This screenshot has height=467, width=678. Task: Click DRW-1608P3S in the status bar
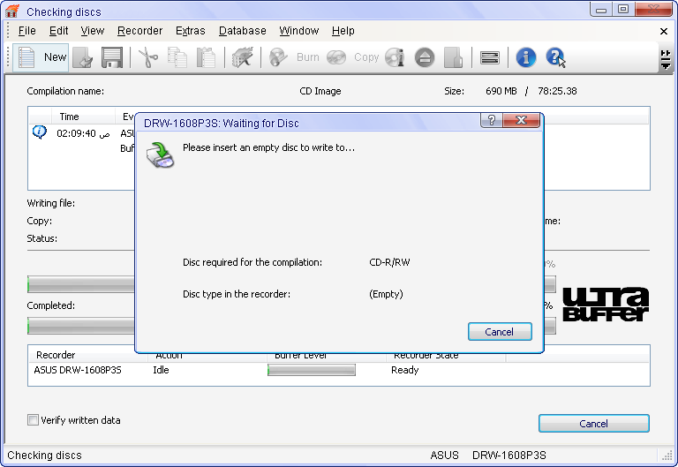tap(508, 456)
